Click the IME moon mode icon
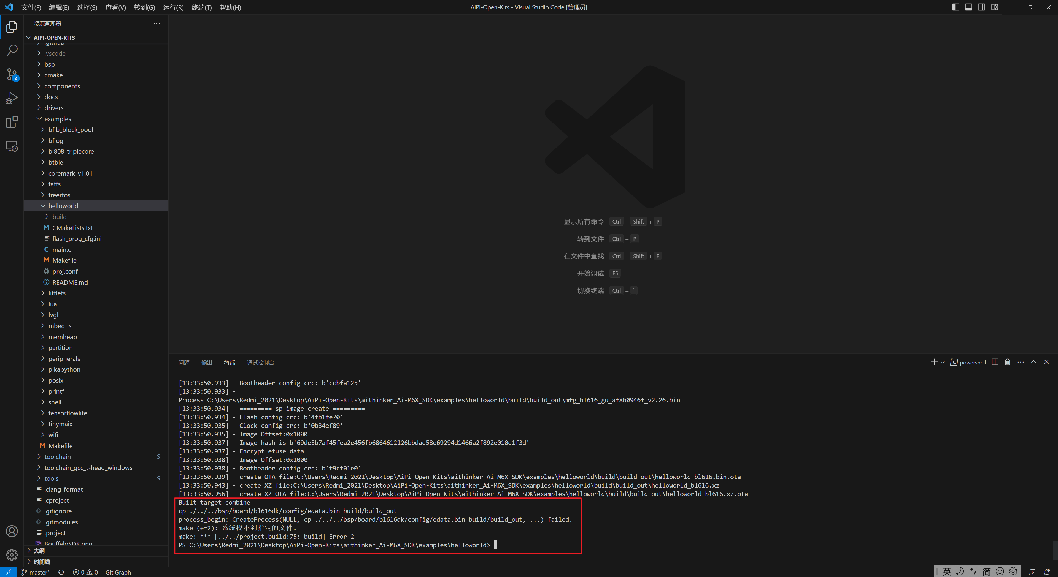1058x577 pixels. [x=960, y=571]
